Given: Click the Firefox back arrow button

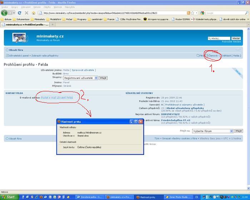Looking at the screenshot, I should pyautogui.click(x=4, y=13).
